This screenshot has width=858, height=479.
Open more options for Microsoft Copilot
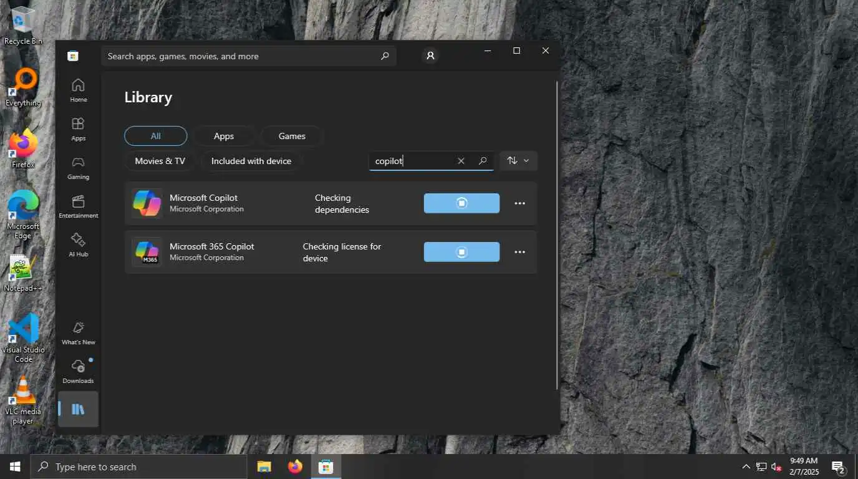519,203
